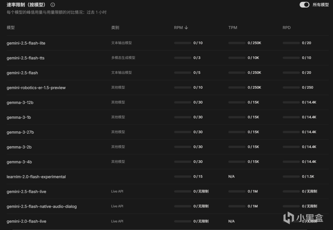Image resolution: width=333 pixels, height=230 pixels.
Task: Click the 多模态生成模型 category for gemini-2.5-flash-tts
Action: pos(123,58)
